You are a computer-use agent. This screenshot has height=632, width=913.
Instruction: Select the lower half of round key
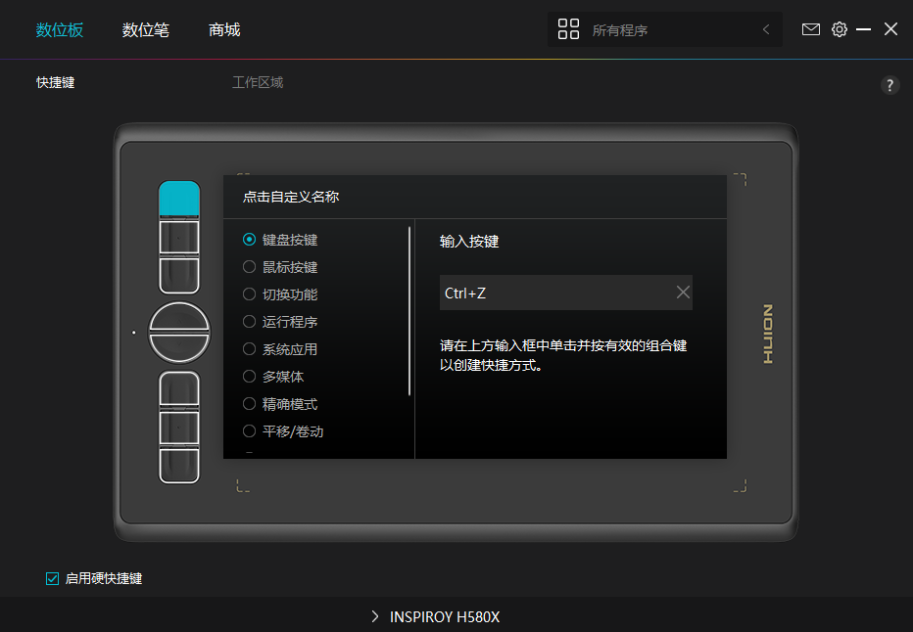pos(179,347)
